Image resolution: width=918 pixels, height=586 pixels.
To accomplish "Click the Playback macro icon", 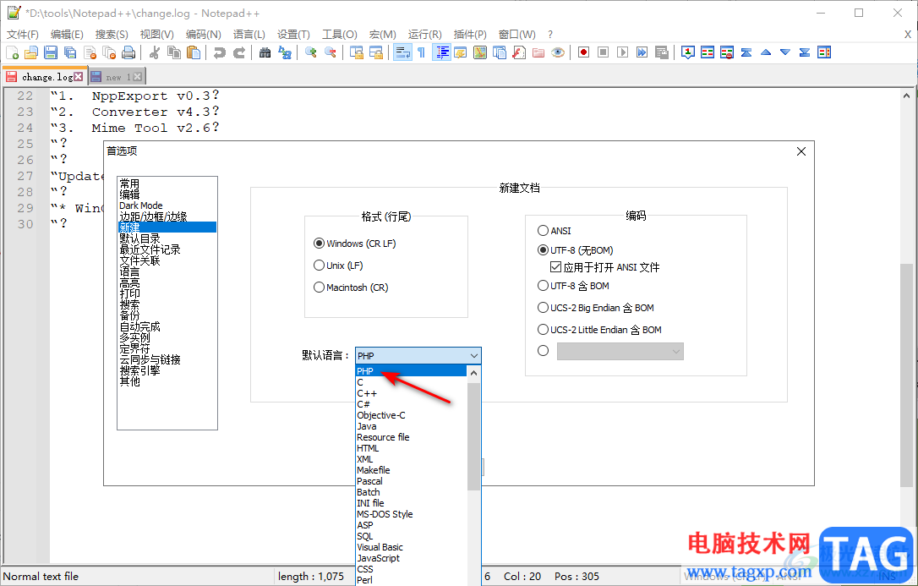I will 623,52.
